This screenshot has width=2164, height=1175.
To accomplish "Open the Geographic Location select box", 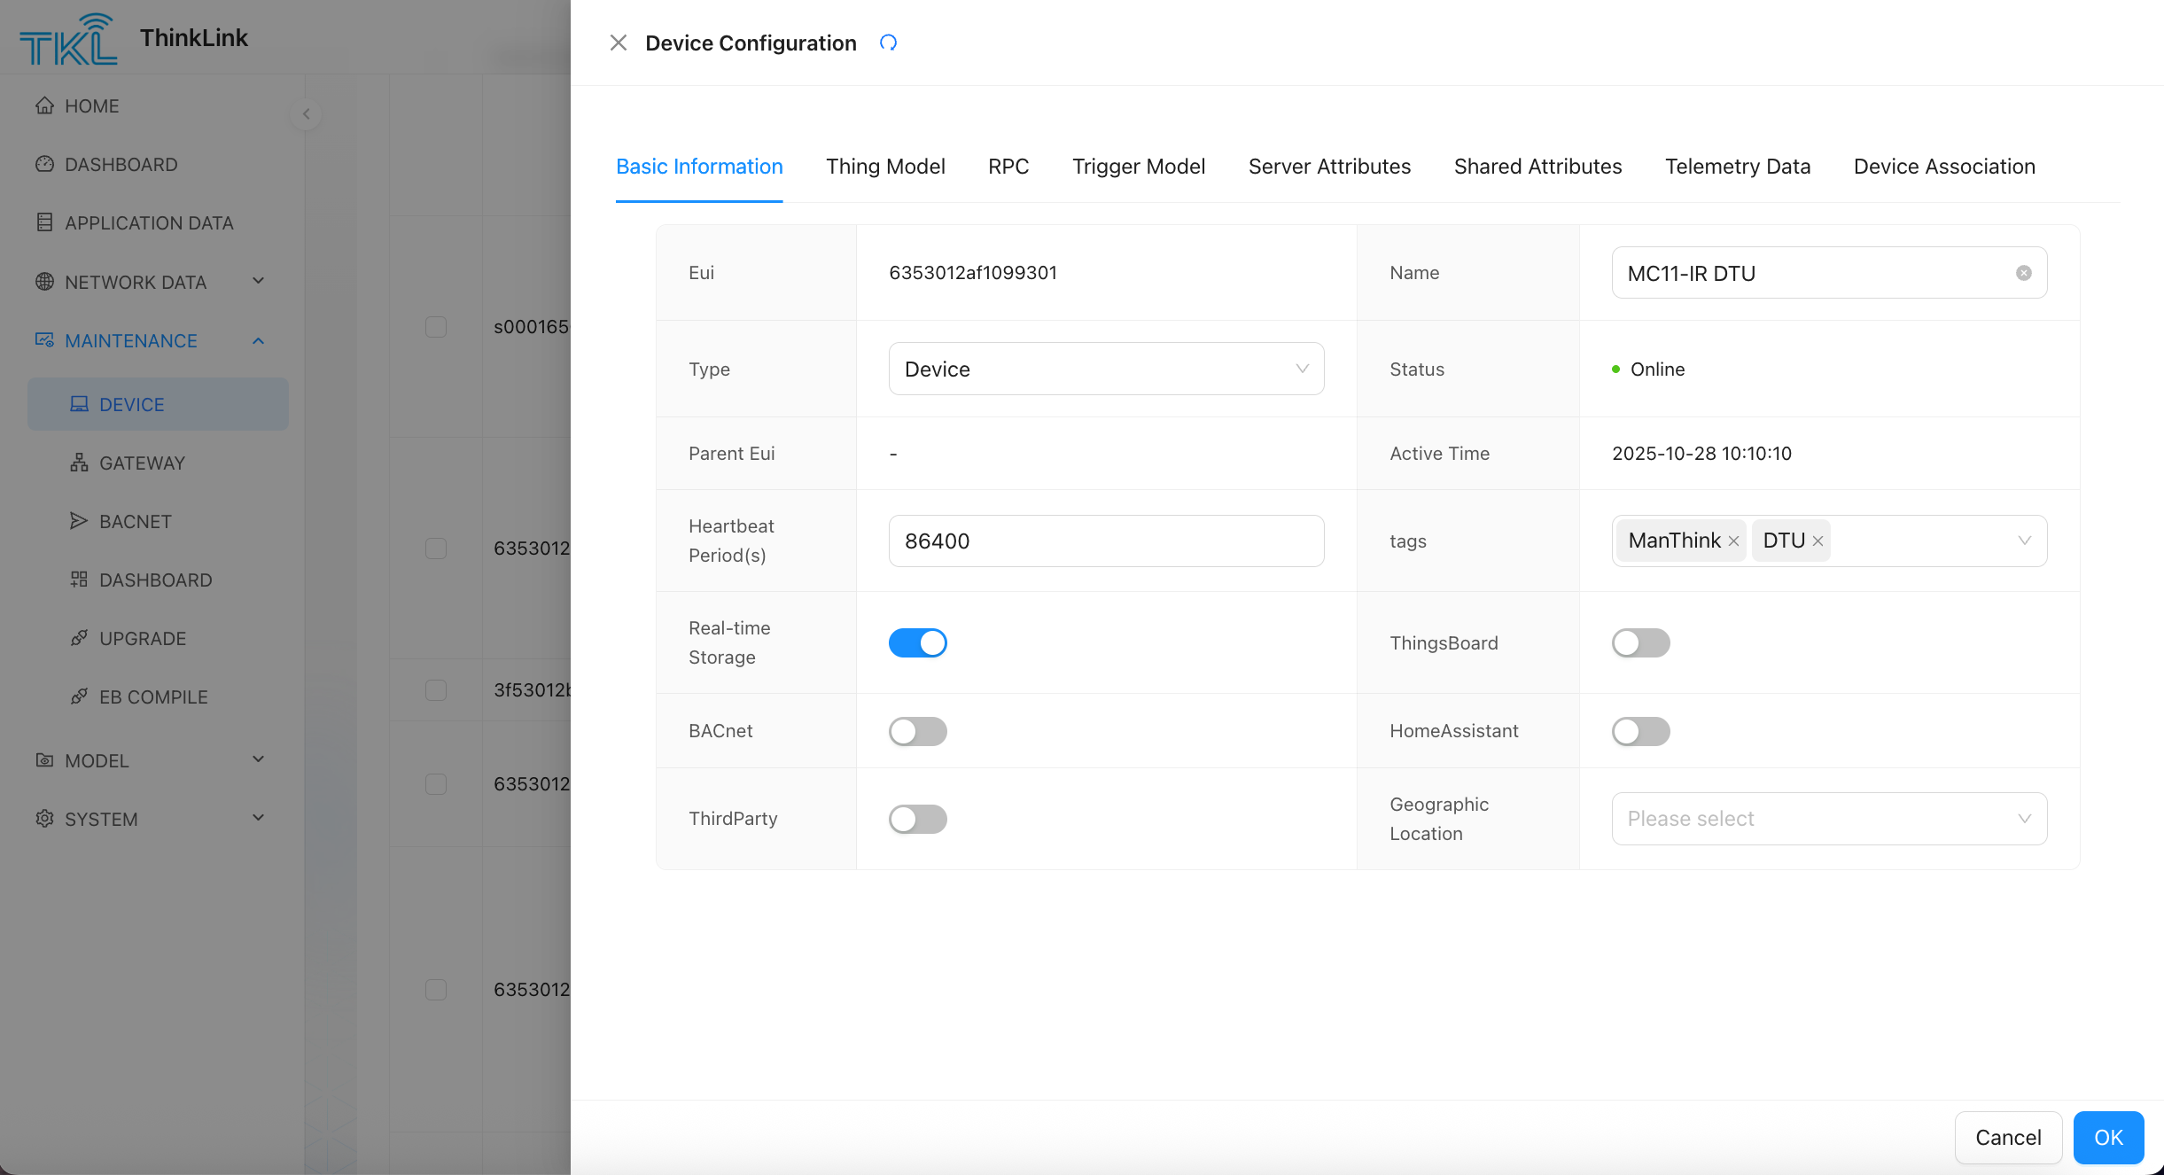I will [1828, 819].
